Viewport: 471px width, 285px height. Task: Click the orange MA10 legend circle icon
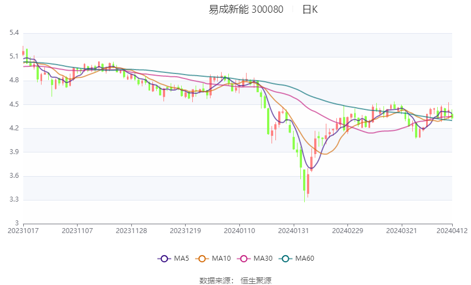coord(202,259)
